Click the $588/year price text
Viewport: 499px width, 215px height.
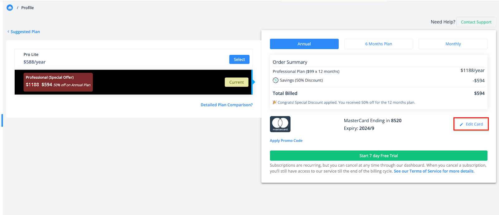coord(35,62)
